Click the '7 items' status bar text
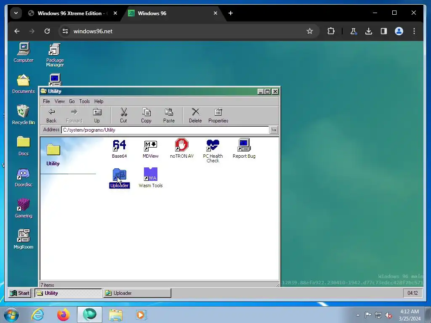 point(47,285)
